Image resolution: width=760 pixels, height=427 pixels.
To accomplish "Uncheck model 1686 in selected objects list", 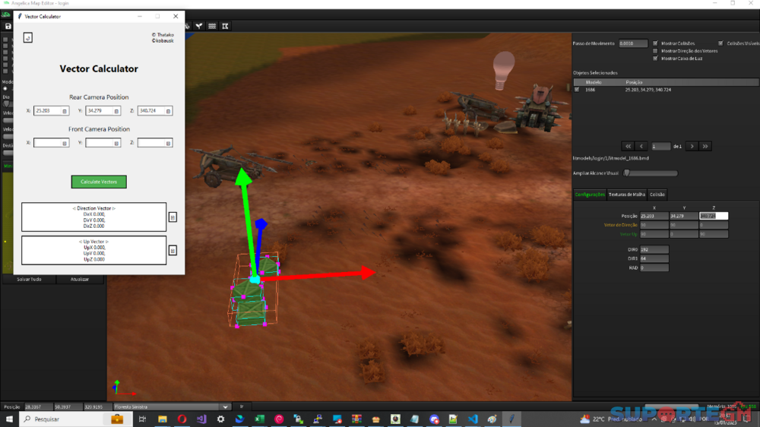I will tap(577, 90).
